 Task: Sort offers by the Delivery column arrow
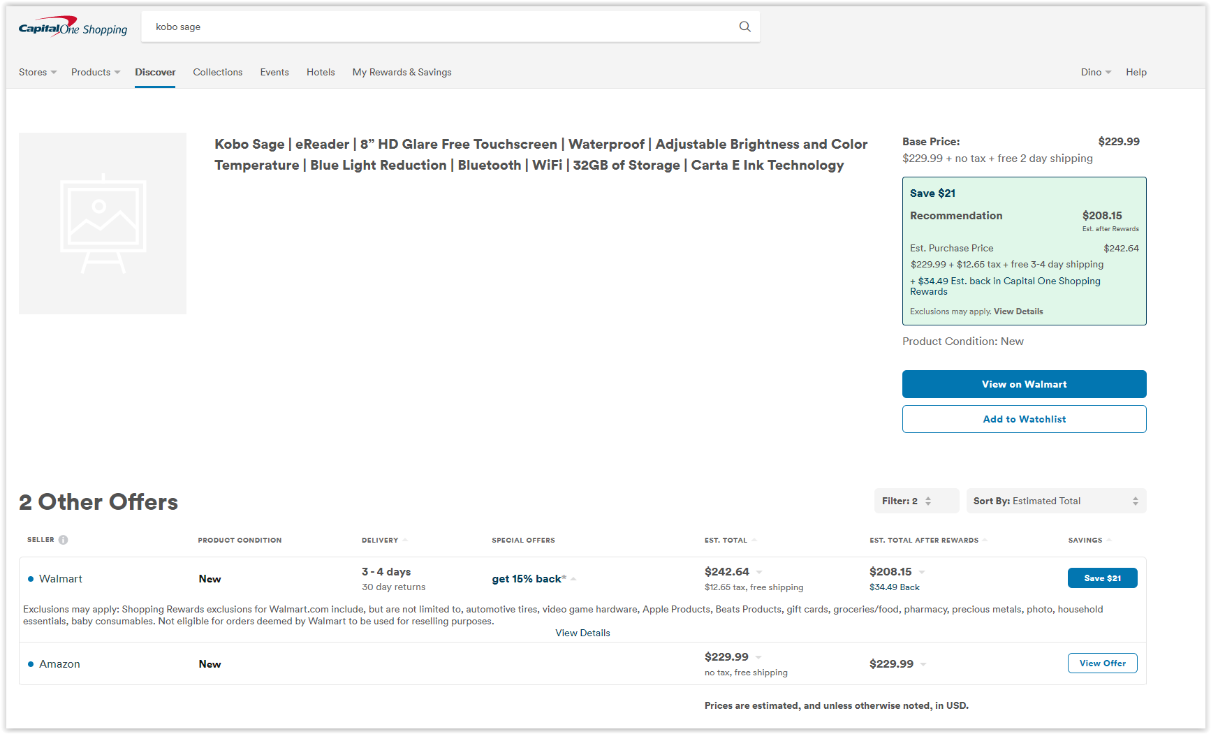click(405, 540)
